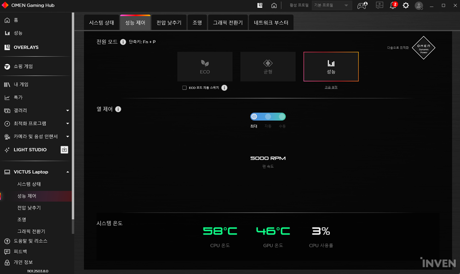The height and width of the screenshot is (274, 460).
Task: Open 고급 설정 link under 성능 mode
Action: click(x=331, y=87)
